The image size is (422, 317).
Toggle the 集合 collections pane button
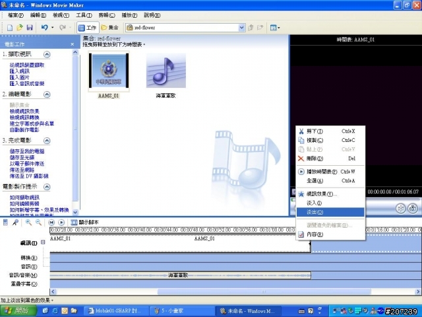[109, 28]
